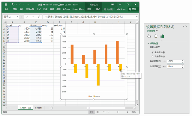
Task: Click the Redo arrow icon
Action: click(20, 4)
